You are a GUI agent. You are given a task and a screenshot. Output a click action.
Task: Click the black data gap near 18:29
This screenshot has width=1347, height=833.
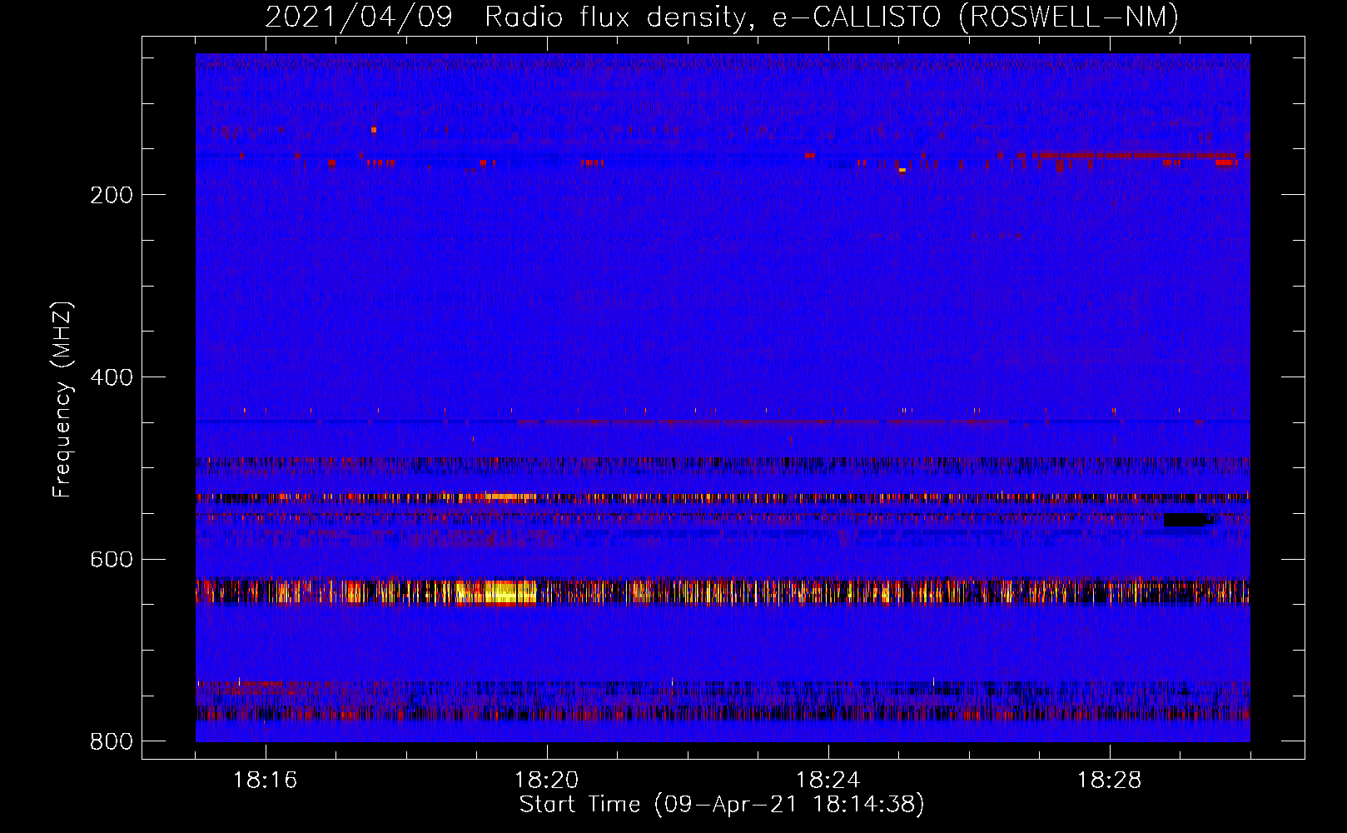(1186, 520)
